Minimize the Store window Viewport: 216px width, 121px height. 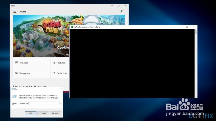(x=112, y=6)
